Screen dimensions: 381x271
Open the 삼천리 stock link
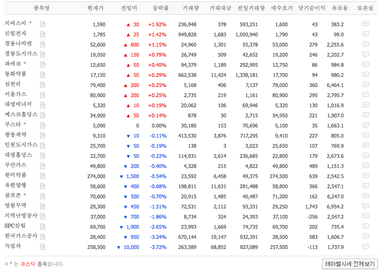coord(12,84)
